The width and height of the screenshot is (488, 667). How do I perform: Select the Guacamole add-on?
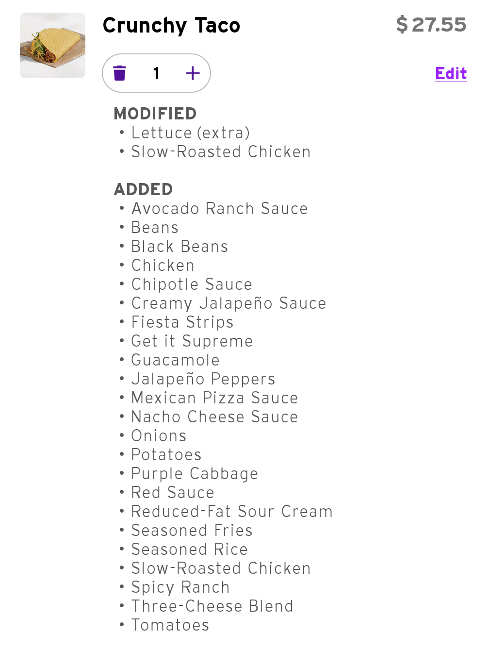(x=175, y=360)
